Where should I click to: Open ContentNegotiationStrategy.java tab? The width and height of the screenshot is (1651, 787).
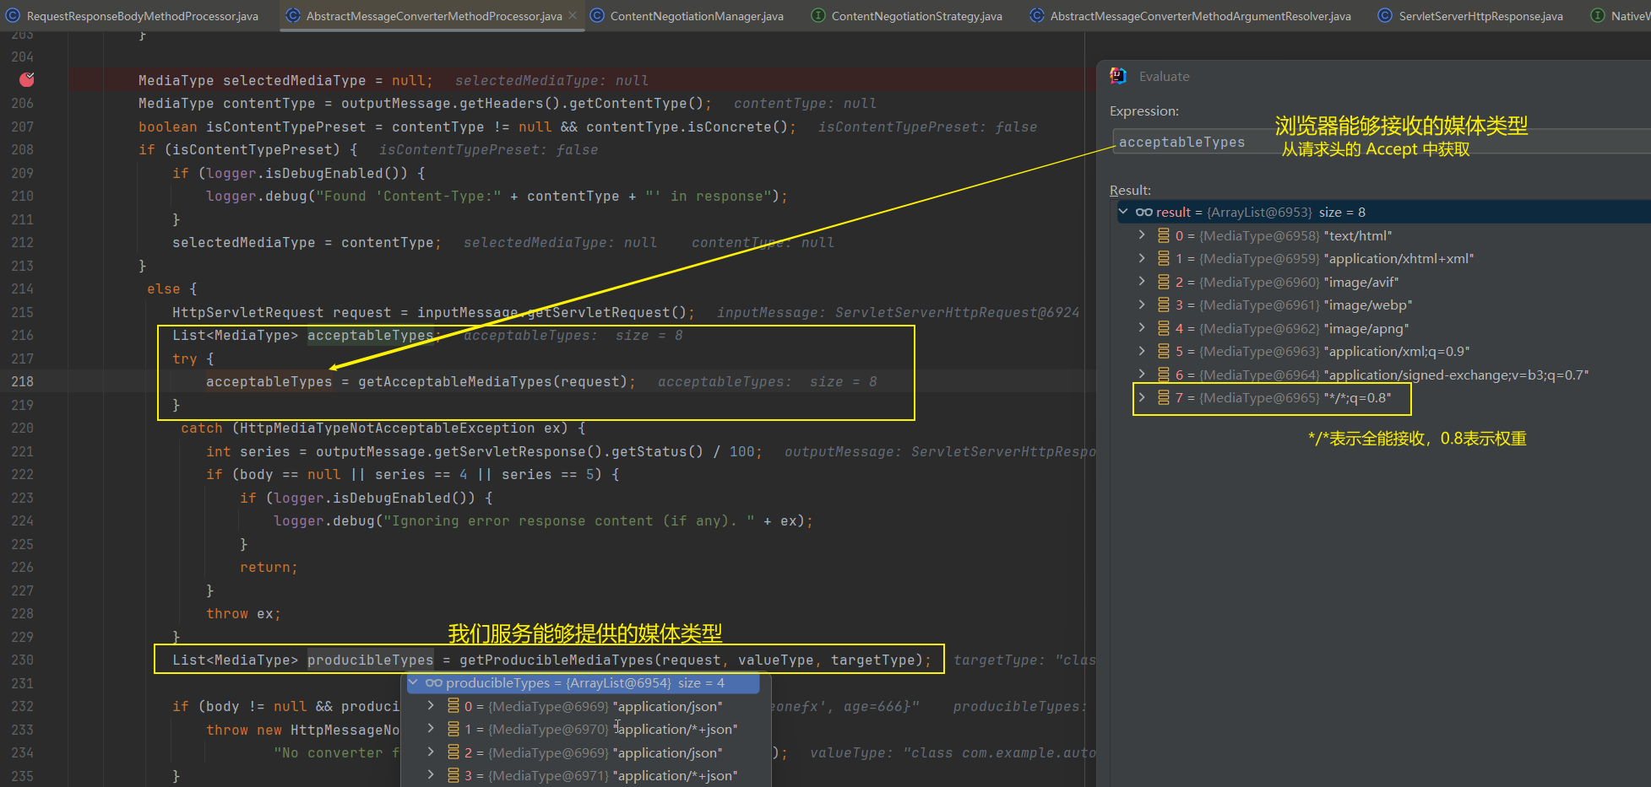pyautogui.click(x=907, y=16)
